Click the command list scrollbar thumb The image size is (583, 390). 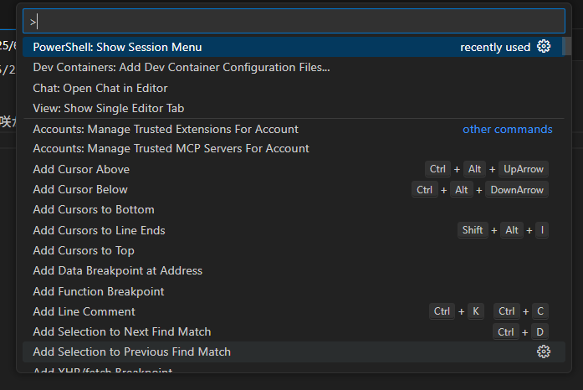pyautogui.click(x=568, y=47)
